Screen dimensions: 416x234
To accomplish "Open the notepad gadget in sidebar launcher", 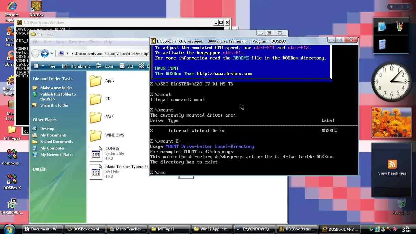I will (x=383, y=27).
